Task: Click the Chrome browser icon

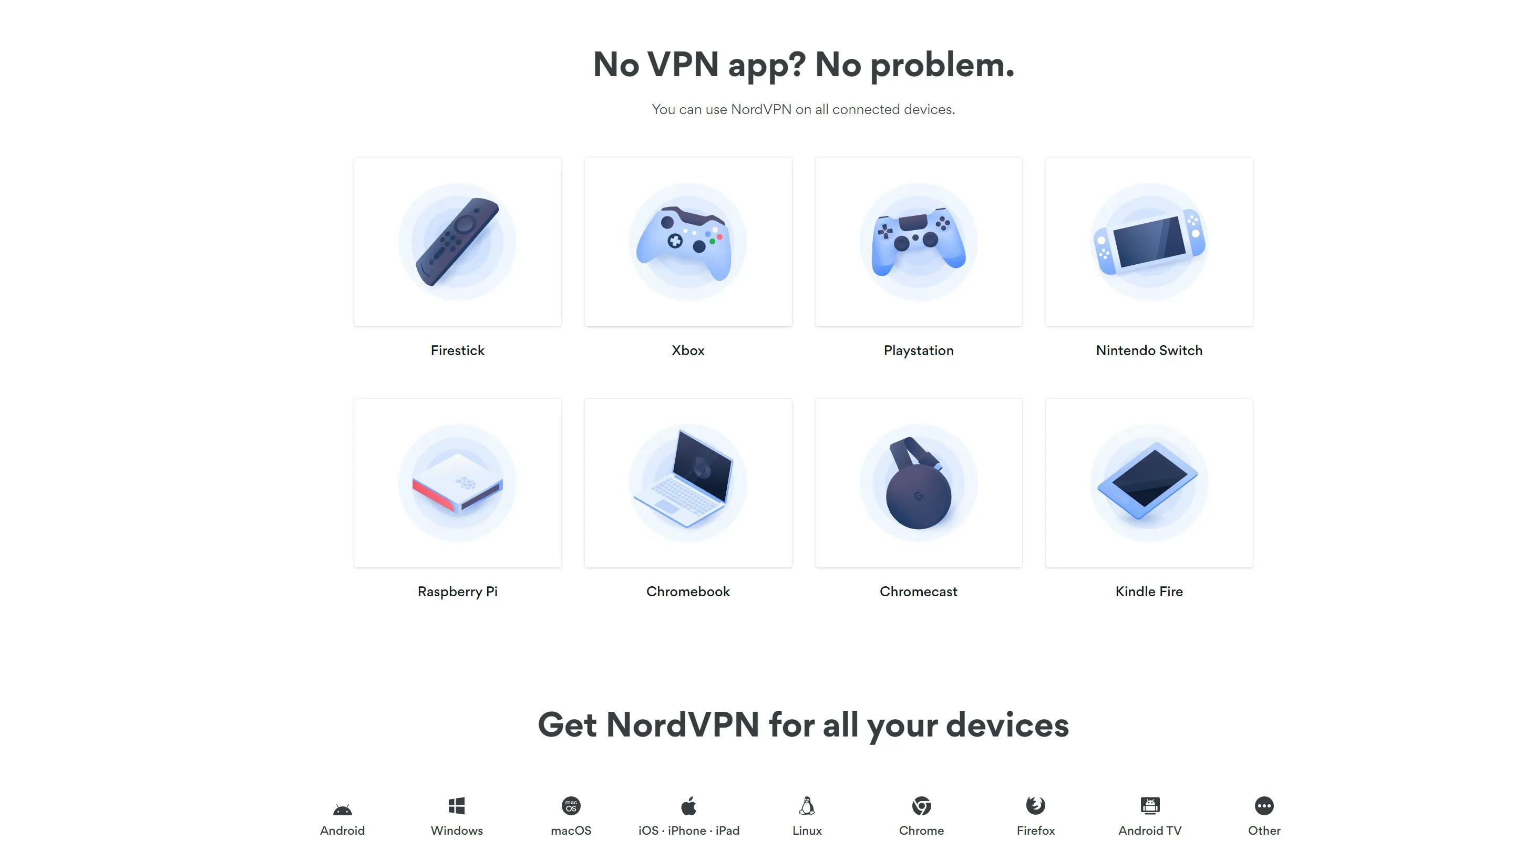Action: pyautogui.click(x=921, y=805)
